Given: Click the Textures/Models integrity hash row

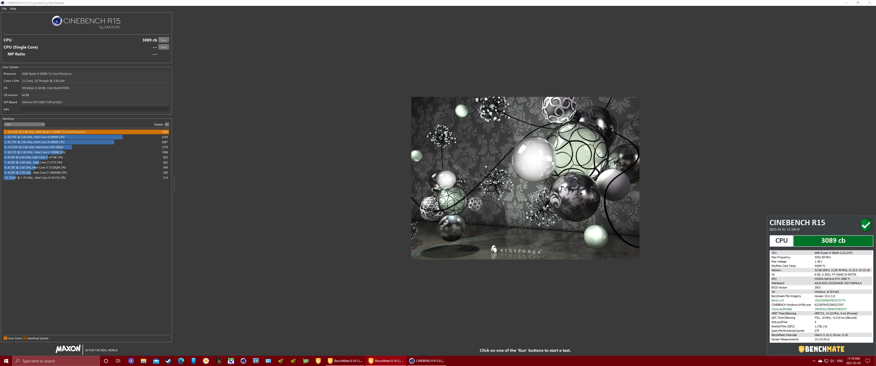Looking at the screenshot, I should coord(821,309).
